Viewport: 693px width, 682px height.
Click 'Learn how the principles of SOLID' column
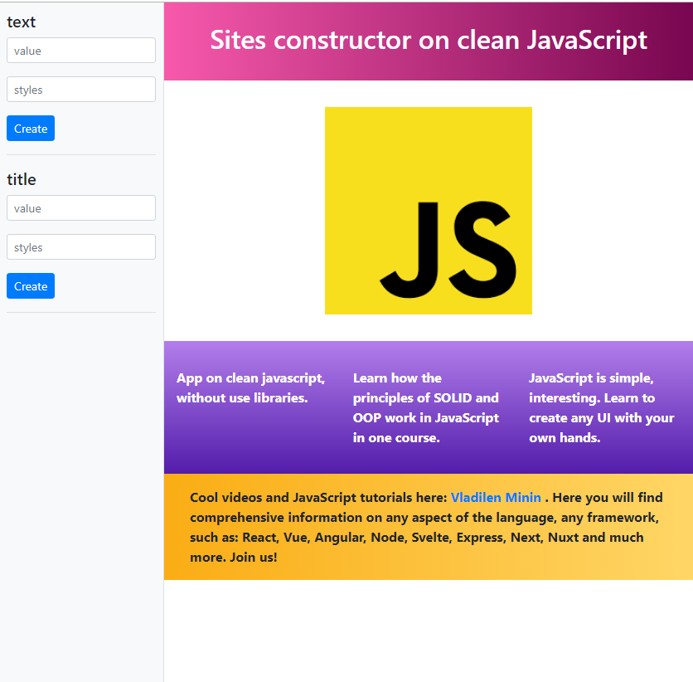click(x=425, y=407)
